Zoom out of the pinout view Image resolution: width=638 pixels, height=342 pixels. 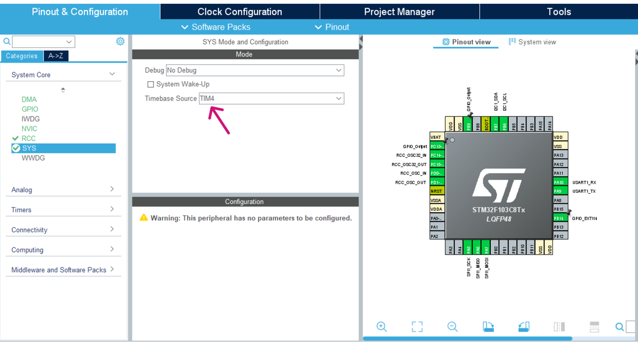[452, 326]
